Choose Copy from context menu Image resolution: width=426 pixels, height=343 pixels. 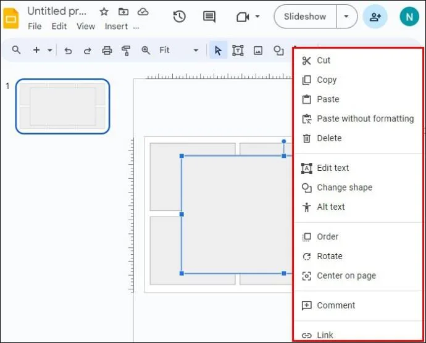(x=358, y=80)
